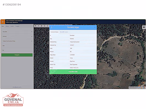Switch to the Öznitelik Bilgisi dialog tab
The height and width of the screenshot is (109, 146).
(x=54, y=32)
